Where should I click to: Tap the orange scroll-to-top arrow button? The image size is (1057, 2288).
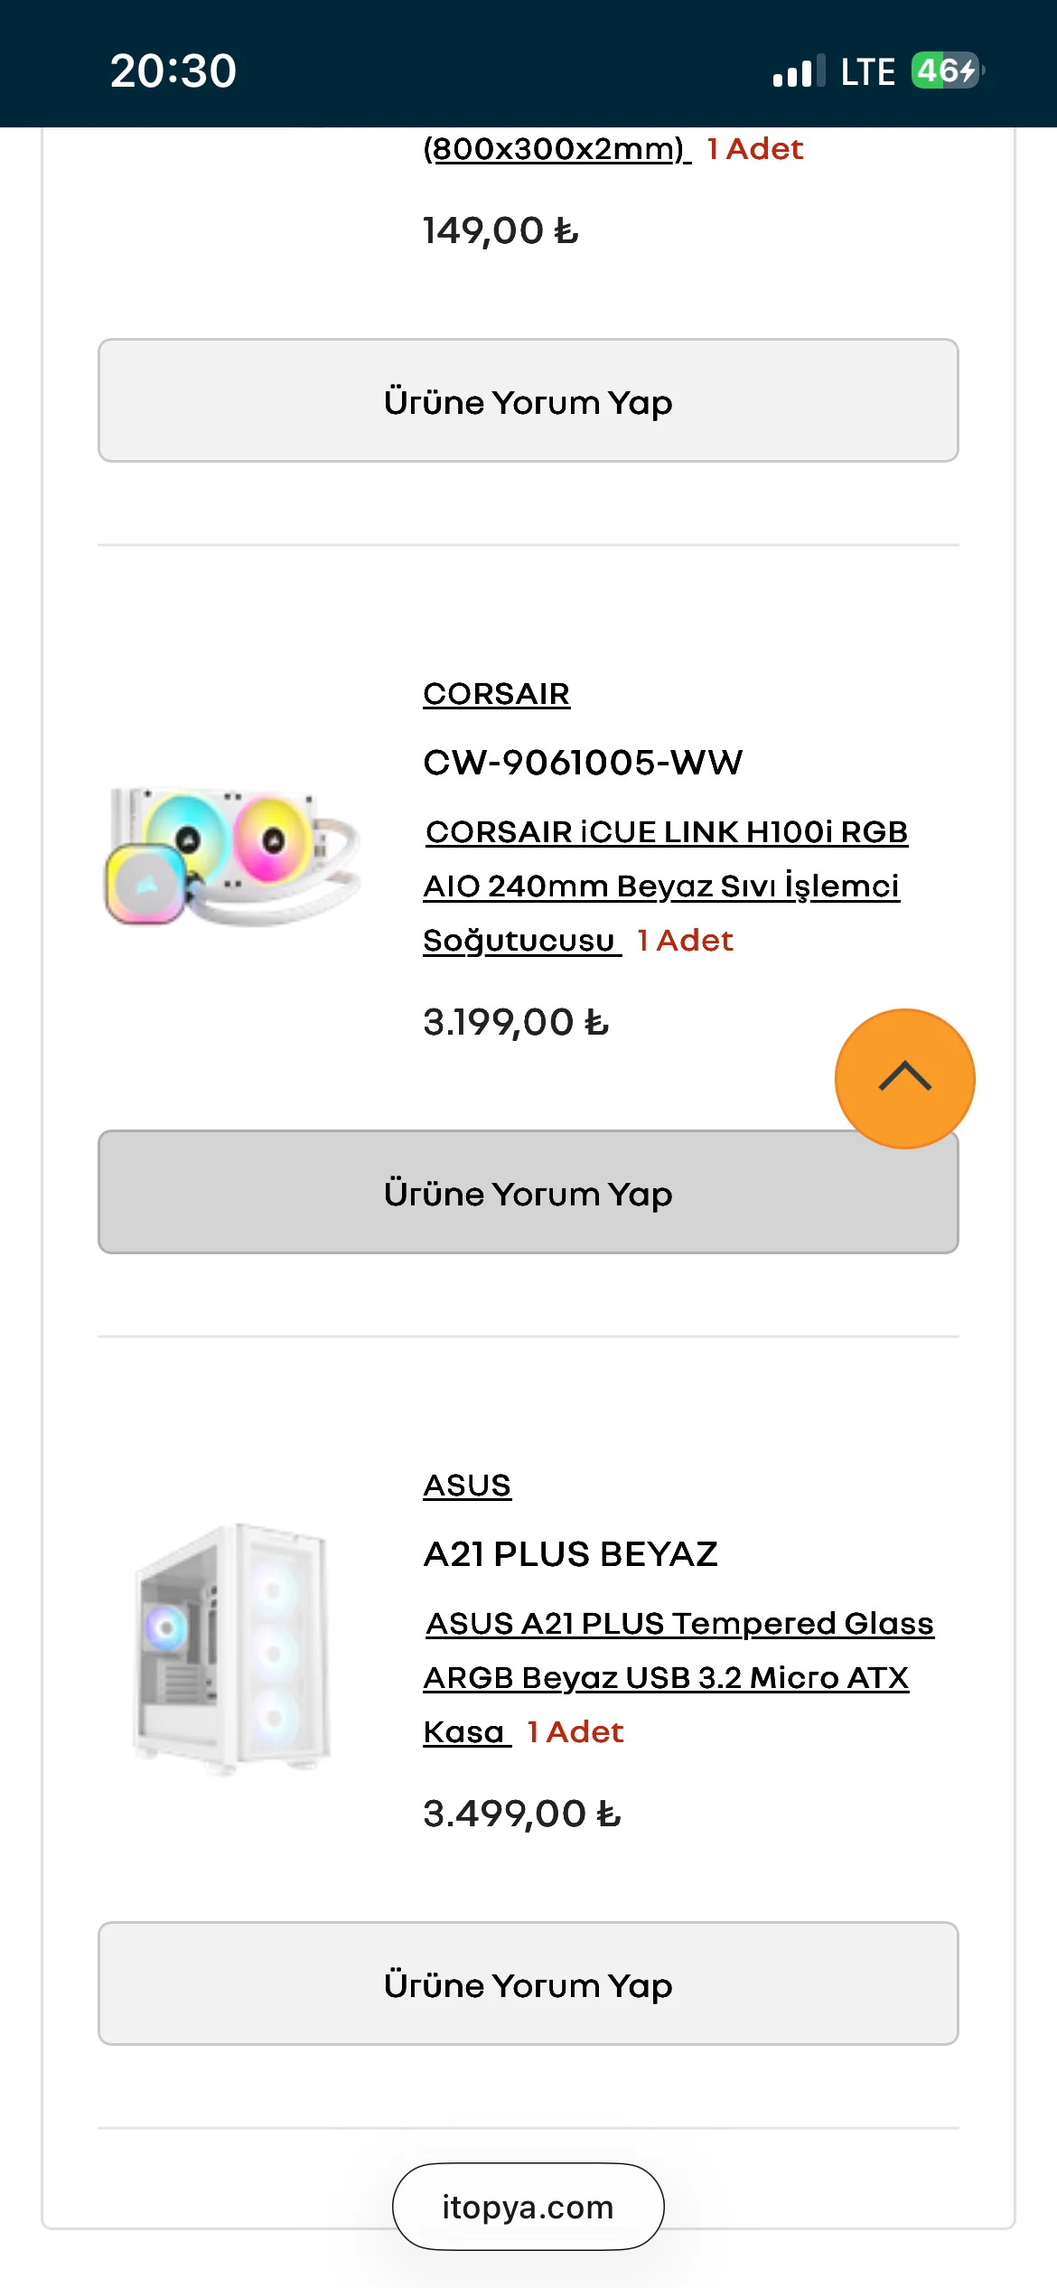tap(904, 1078)
